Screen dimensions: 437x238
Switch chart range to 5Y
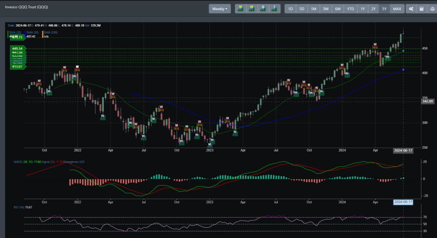pos(384,9)
